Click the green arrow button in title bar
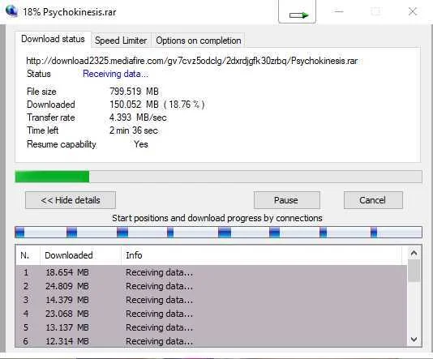433x359 pixels. pos(297,11)
